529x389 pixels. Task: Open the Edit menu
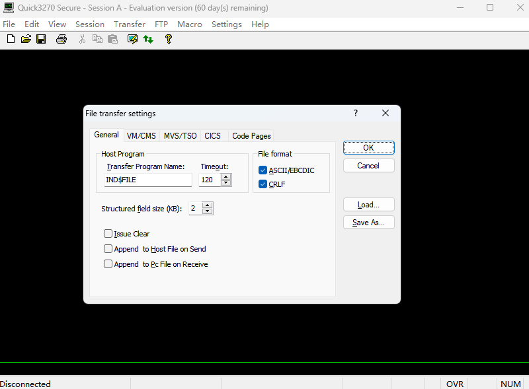[x=32, y=24]
